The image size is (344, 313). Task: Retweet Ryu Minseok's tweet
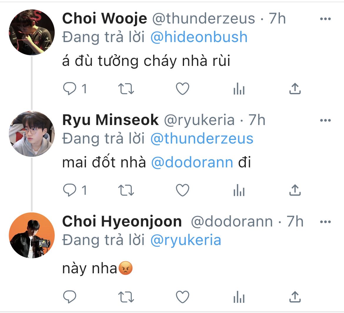(126, 191)
